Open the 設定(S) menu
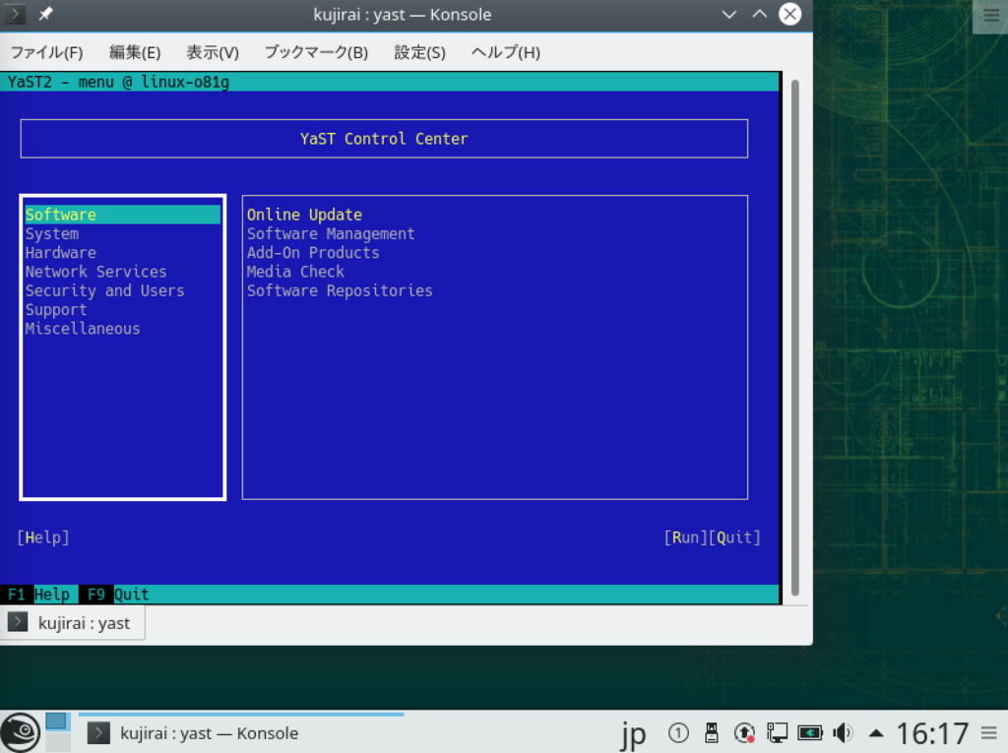Viewport: 1008px width, 753px height. (419, 52)
